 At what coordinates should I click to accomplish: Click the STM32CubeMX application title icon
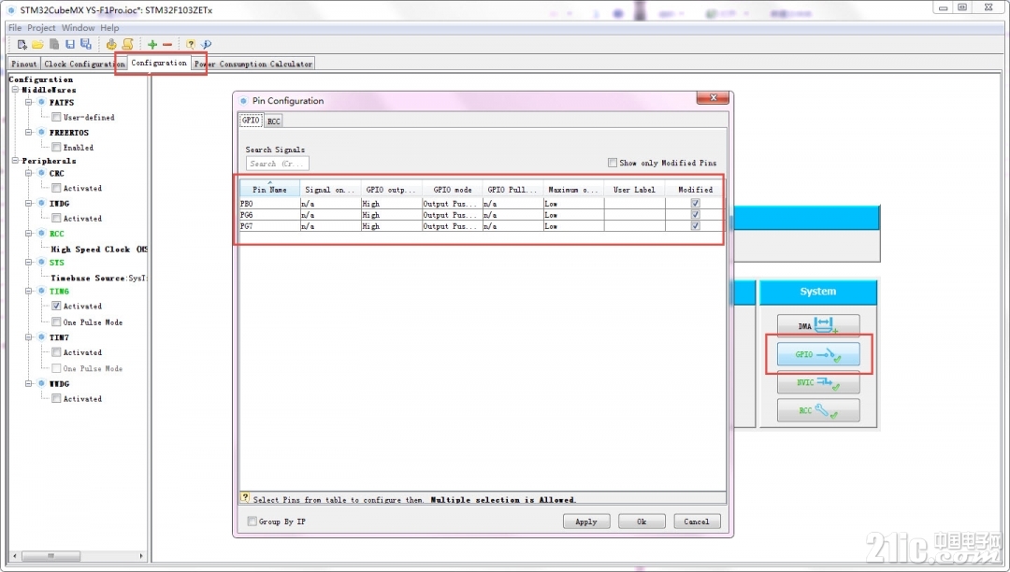coord(11,10)
